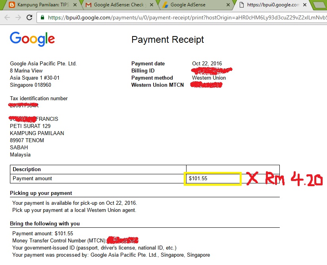Click the Money Transfer Control Number line
327x265 pixels.
coord(75,240)
